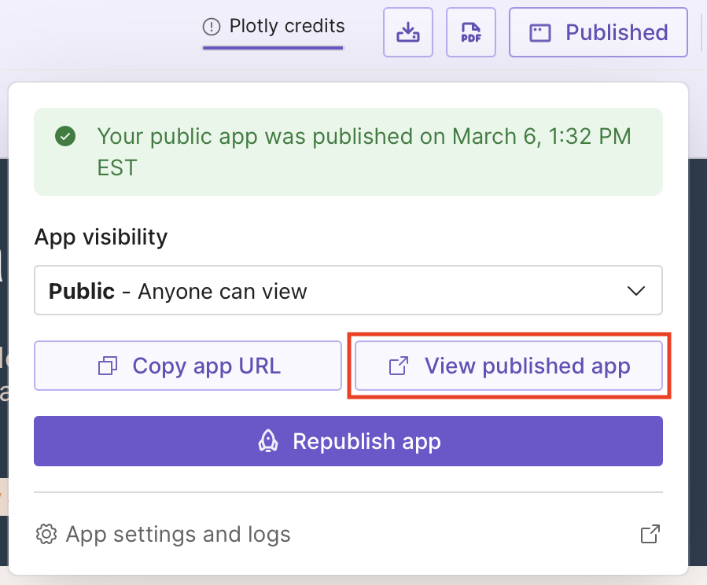The image size is (707, 585).
Task: Open the PDF export icon
Action: tap(470, 32)
